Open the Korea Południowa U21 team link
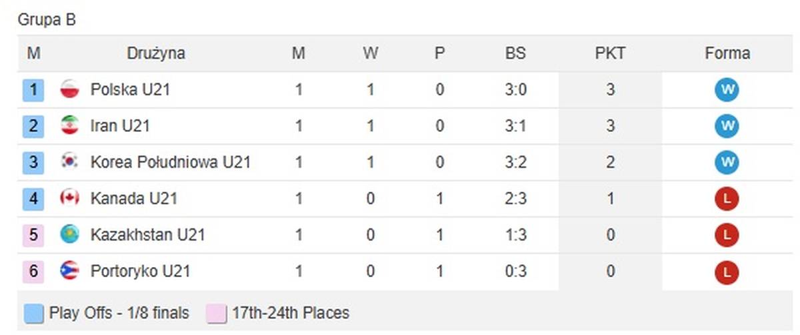This screenshot has width=800, height=335. point(170,162)
